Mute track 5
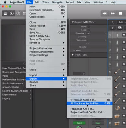 (x=124, y=64)
